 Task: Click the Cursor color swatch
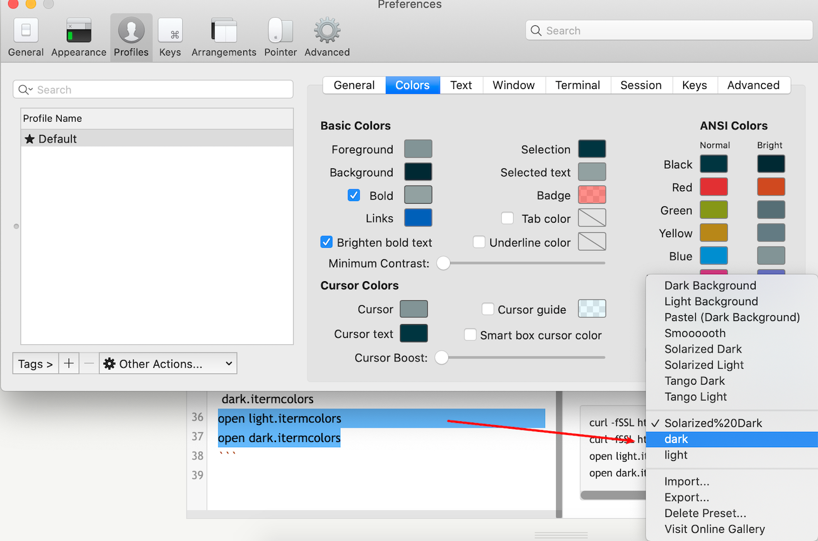(x=413, y=309)
